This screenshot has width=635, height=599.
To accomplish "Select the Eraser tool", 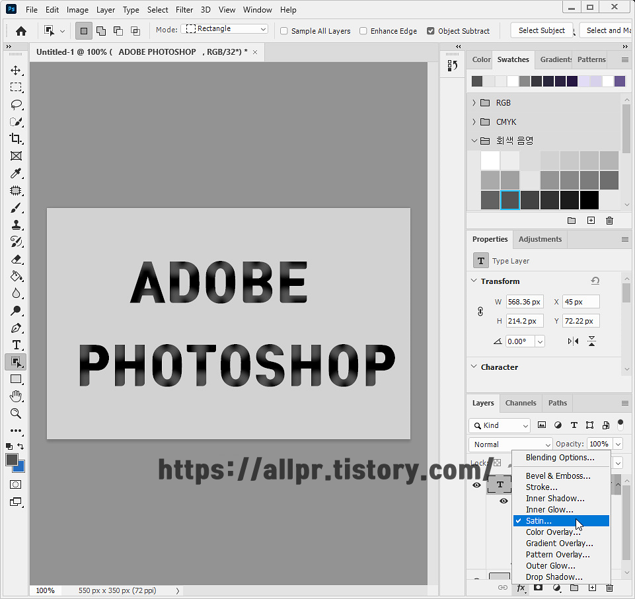I will (16, 259).
